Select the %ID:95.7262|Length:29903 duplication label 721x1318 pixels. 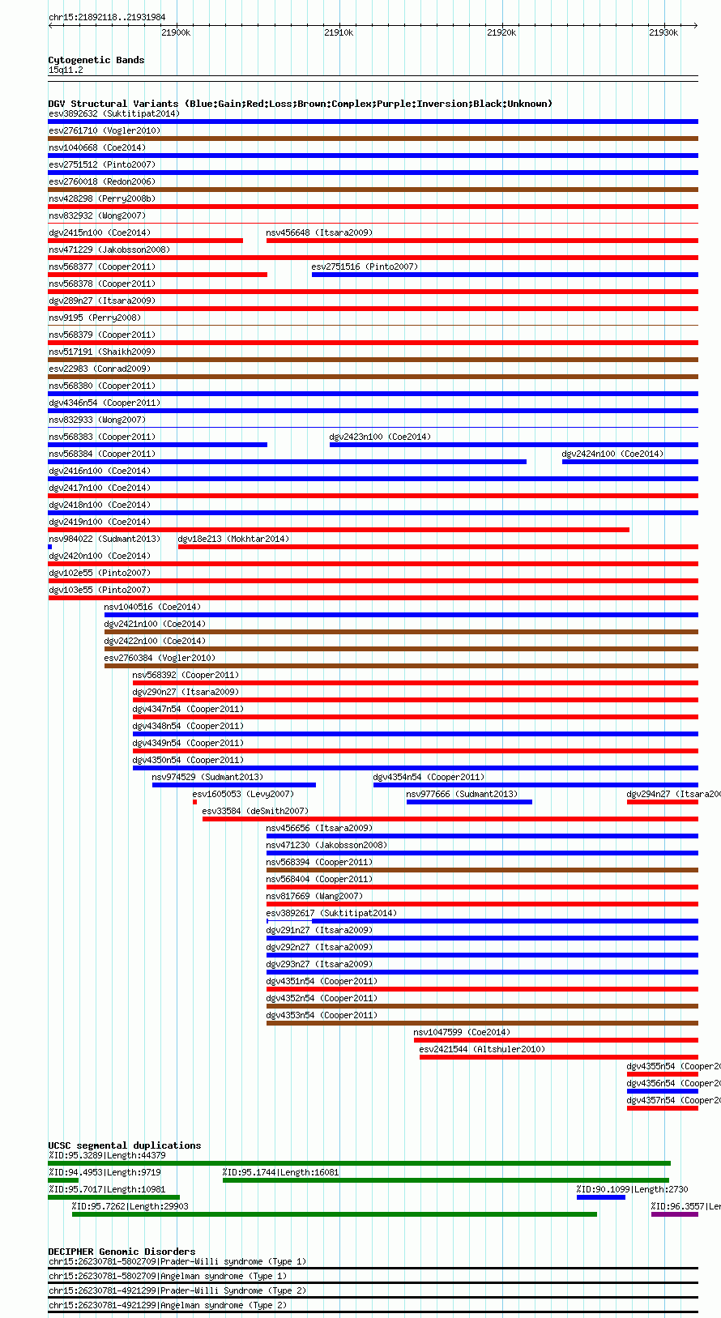pyautogui.click(x=130, y=1206)
